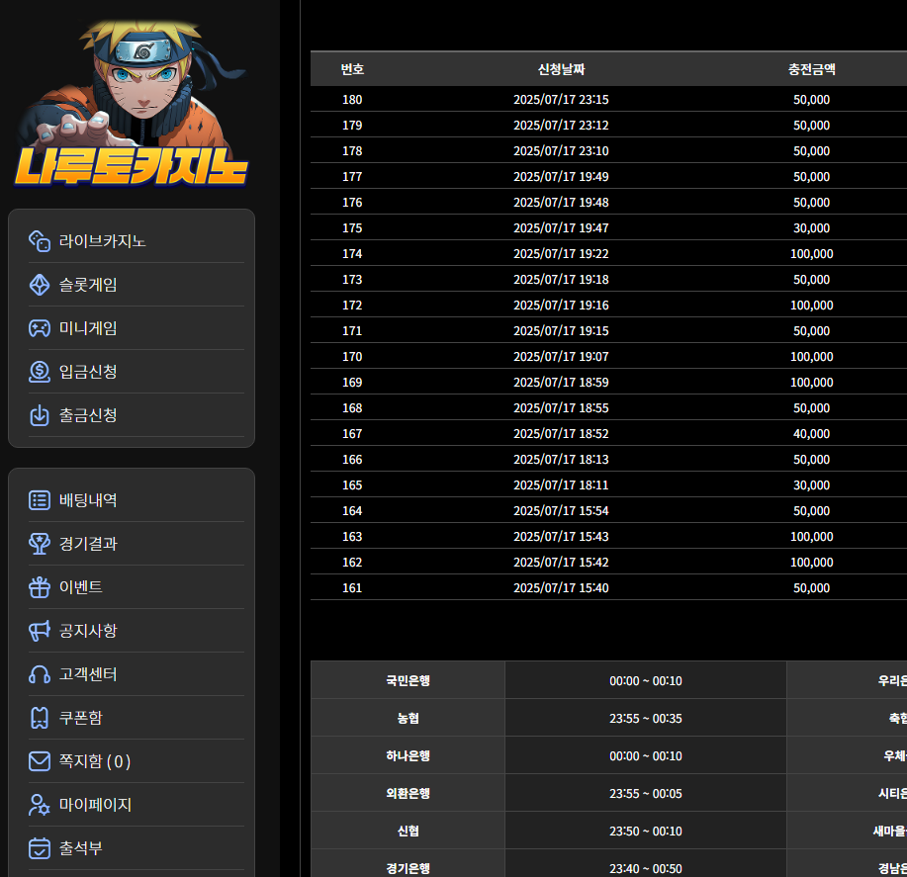Click the 출석부 calendar check icon
Screen dimensions: 907x877
(40, 848)
